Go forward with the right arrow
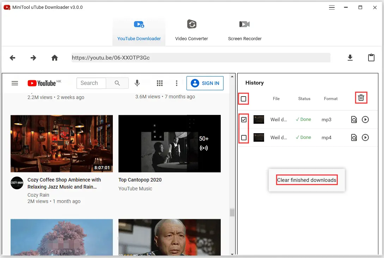The height and width of the screenshot is (258, 384). coord(33,58)
